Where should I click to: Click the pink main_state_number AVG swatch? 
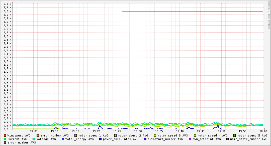click(228, 139)
